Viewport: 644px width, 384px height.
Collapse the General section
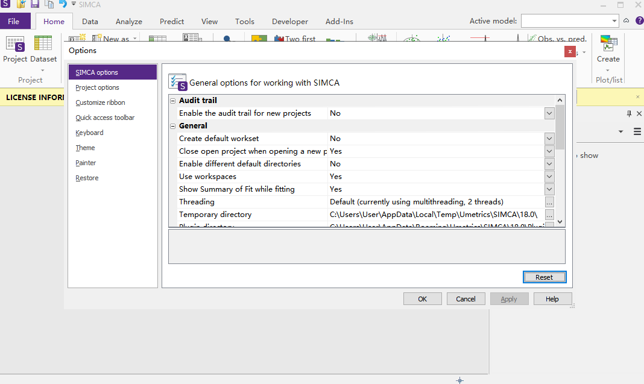click(173, 126)
